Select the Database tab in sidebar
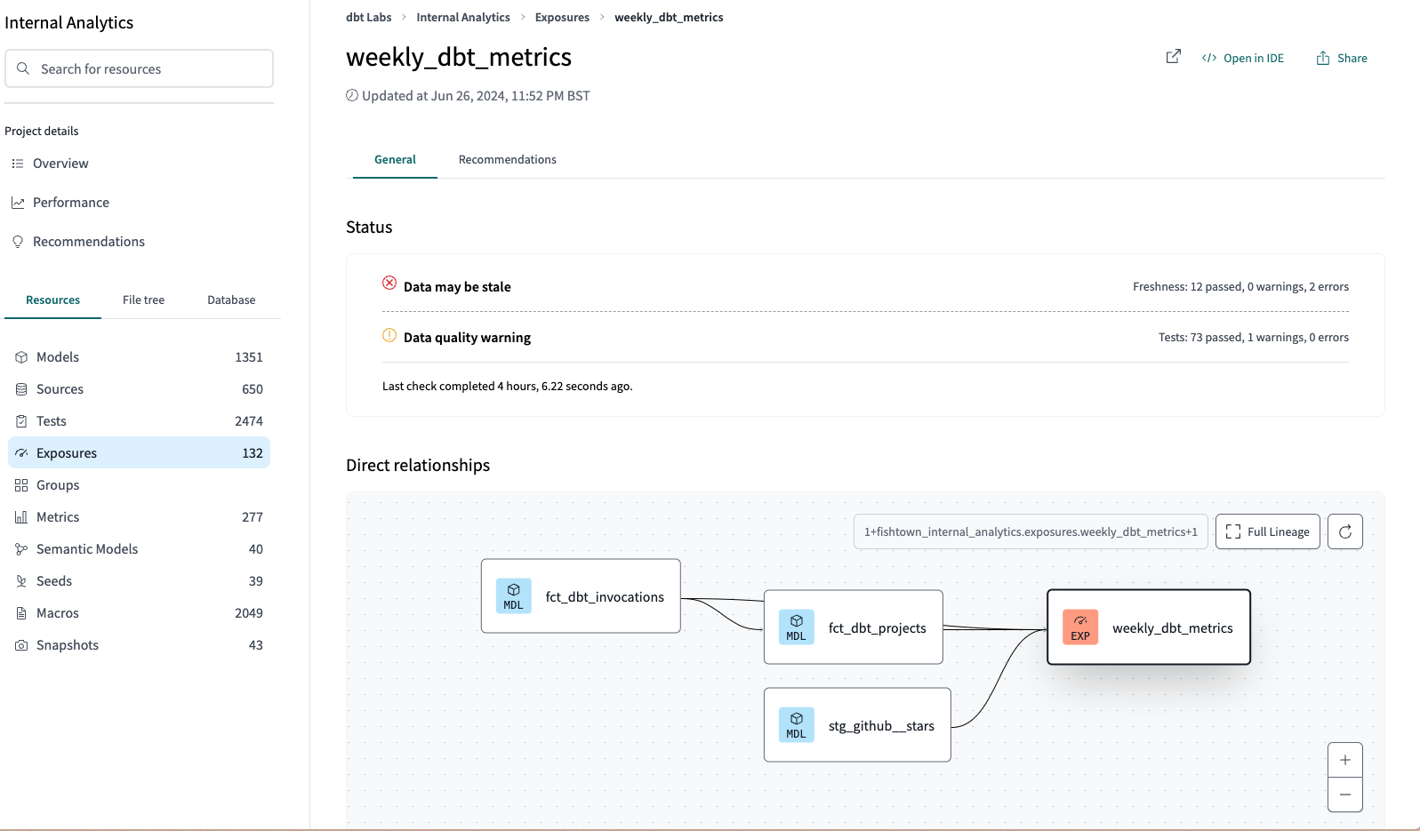This screenshot has height=831, width=1420. (x=231, y=300)
